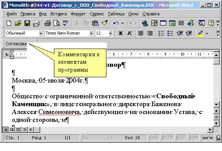Open the Сервис menu
Screen dimensions: 222x151
(97, 14)
